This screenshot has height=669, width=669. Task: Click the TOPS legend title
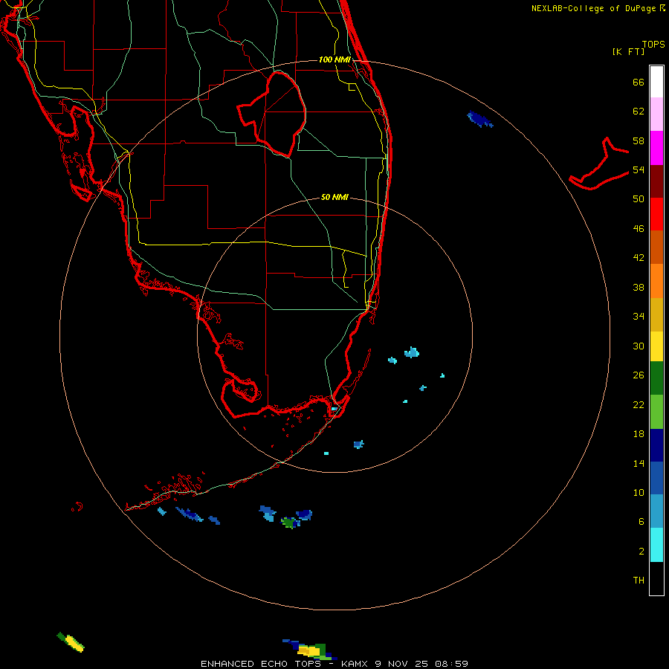pyautogui.click(x=653, y=44)
